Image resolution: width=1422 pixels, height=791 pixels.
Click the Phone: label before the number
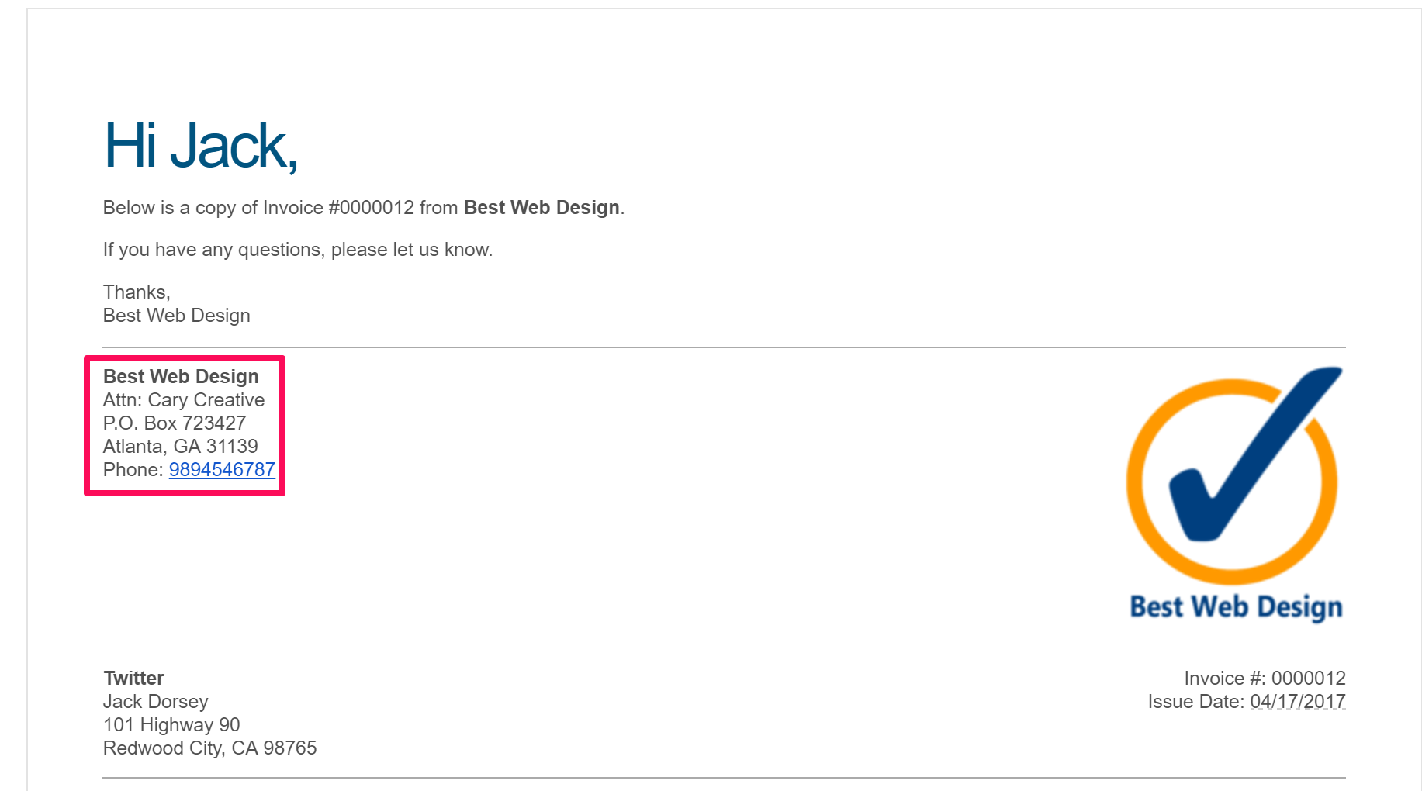coord(133,470)
